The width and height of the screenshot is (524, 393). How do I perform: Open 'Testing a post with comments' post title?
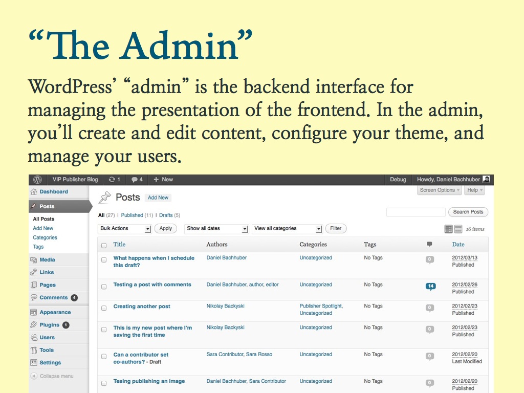tap(152, 285)
